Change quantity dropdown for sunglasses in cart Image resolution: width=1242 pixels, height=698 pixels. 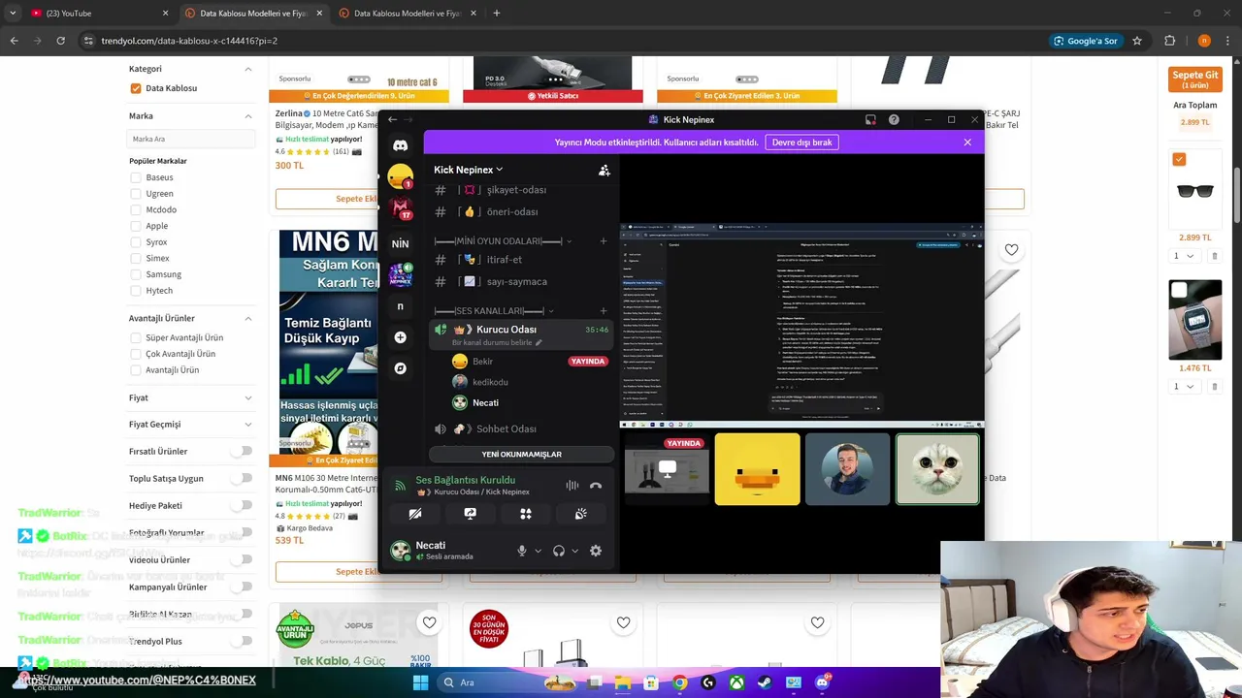click(x=1183, y=256)
